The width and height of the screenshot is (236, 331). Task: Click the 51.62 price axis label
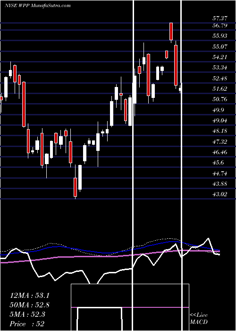pos(220,89)
